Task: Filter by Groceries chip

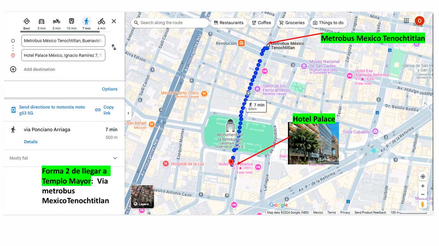Action: pos(292,23)
